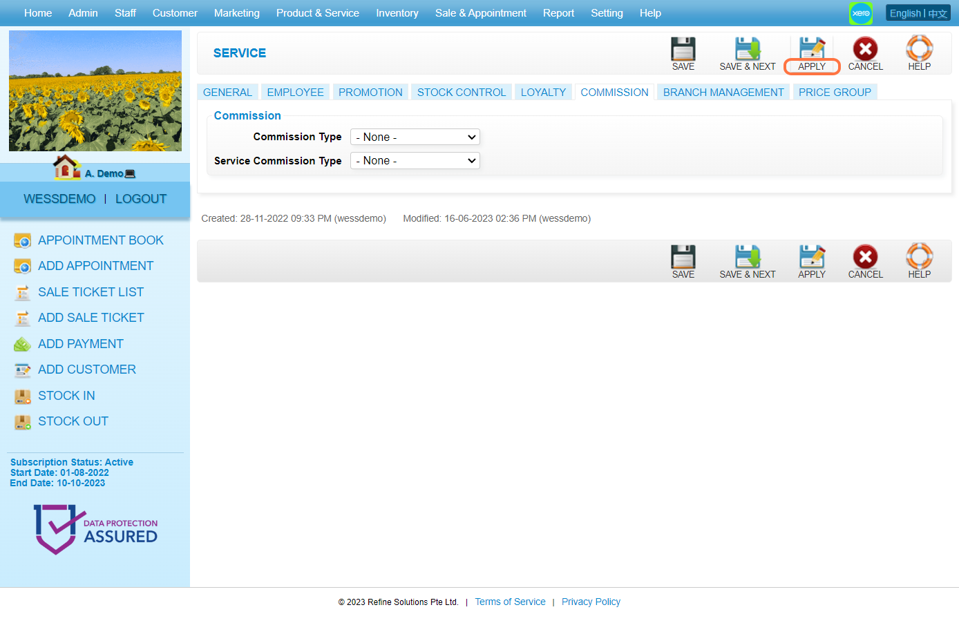
Task: Click the Add Appointment sidebar icon
Action: [x=23, y=266]
